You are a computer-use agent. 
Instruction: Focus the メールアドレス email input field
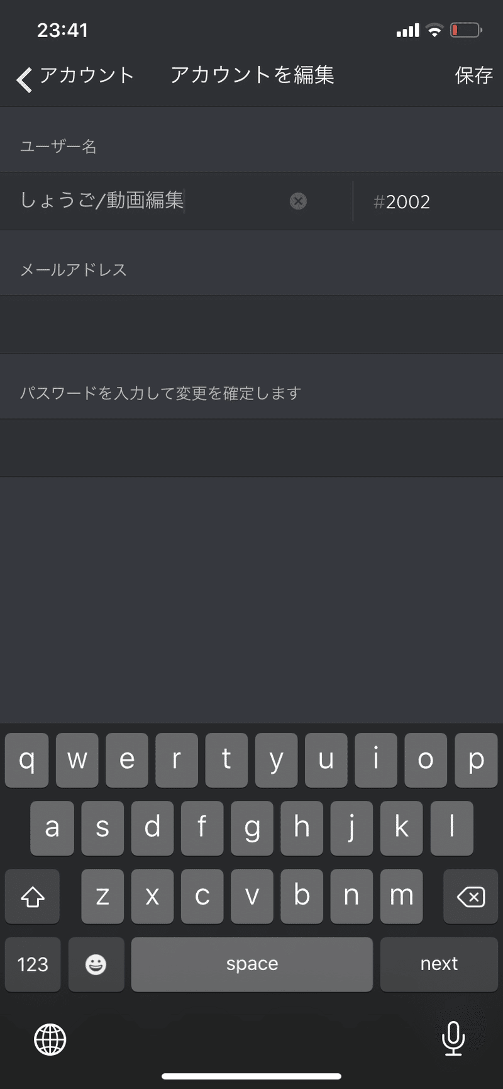pyautogui.click(x=251, y=325)
